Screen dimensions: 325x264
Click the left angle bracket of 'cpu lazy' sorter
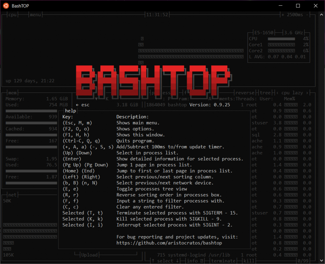point(277,93)
